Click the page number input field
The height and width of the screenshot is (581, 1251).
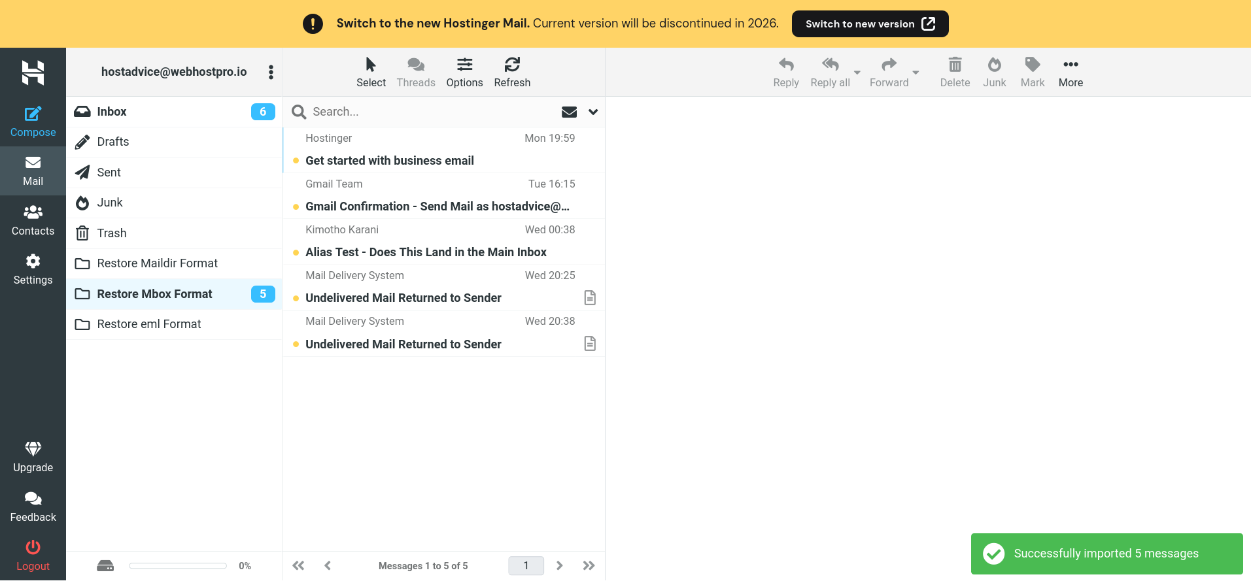click(526, 566)
